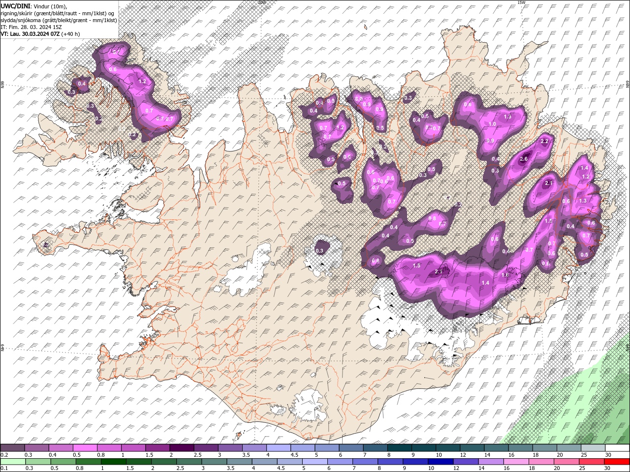The height and width of the screenshot is (472, 630).
Task: Click the title text 'UWC/DINI: Vindur (10m),'
Action: 33,5
